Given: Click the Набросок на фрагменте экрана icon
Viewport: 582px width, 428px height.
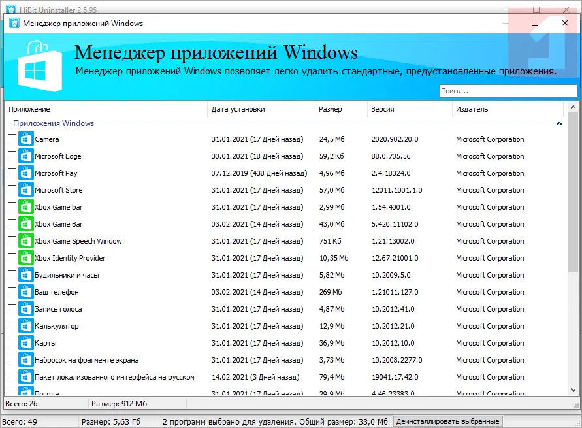Looking at the screenshot, I should (26, 360).
